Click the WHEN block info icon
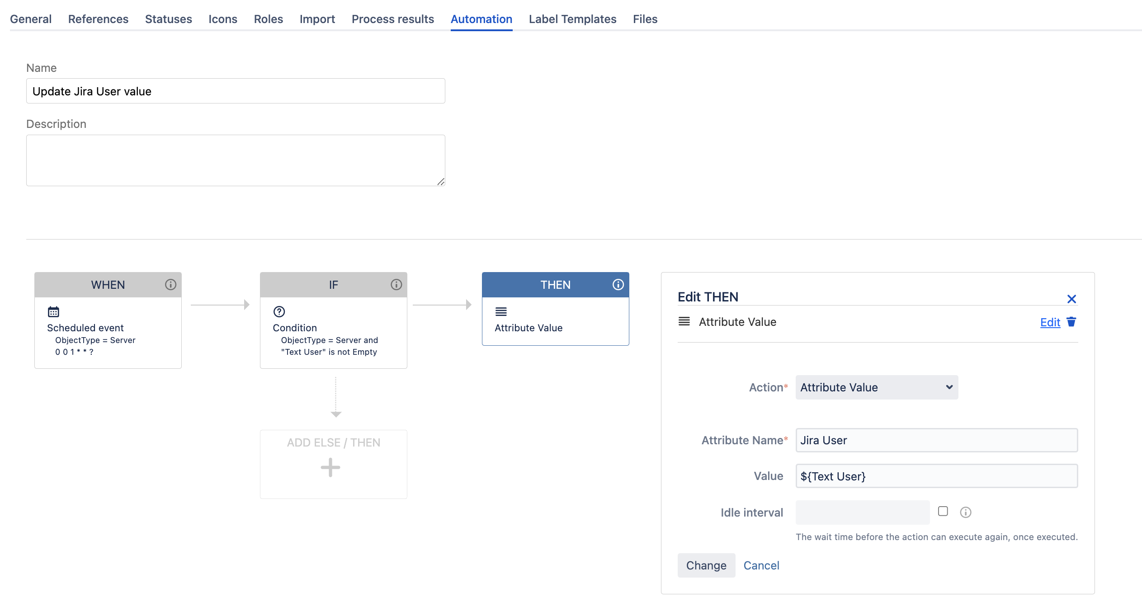Image resolution: width=1142 pixels, height=602 pixels. (170, 285)
